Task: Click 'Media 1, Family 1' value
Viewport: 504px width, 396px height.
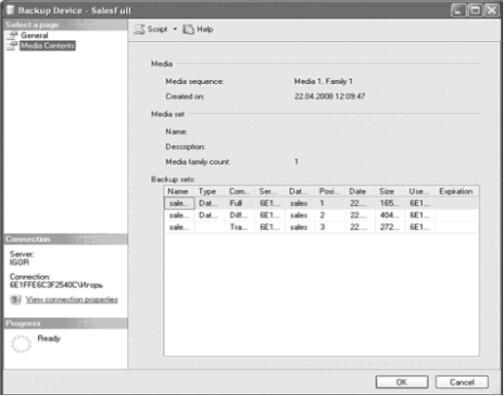Action: 323,81
